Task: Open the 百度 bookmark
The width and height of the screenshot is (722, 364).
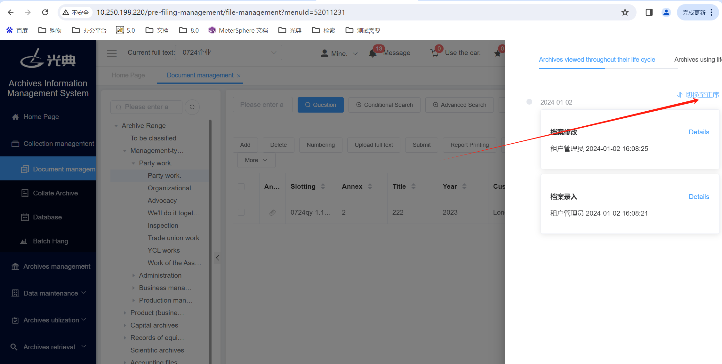Action: pyautogui.click(x=17, y=30)
